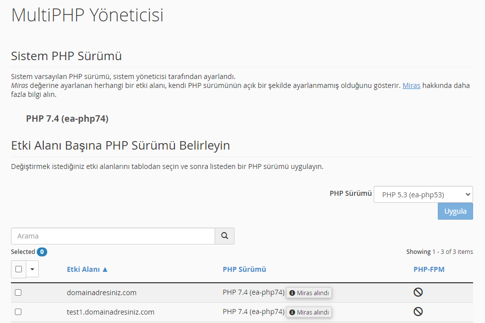Screen dimensions: 485x323
Task: Click the info icon on domainadresiniz.com inherited badge
Action: pos(294,293)
